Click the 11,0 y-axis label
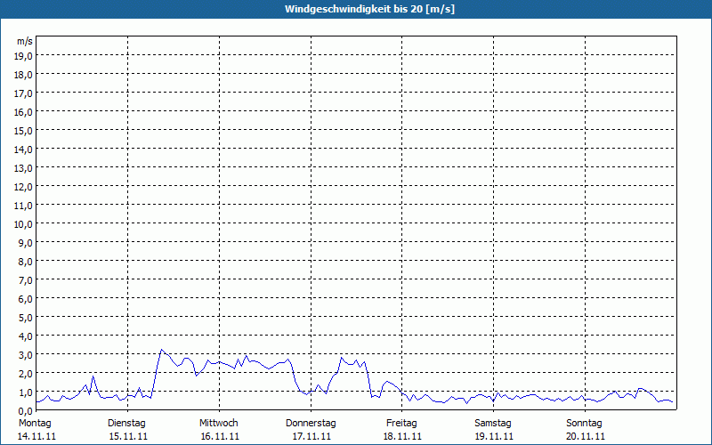Image resolution: width=712 pixels, height=445 pixels. (23, 206)
